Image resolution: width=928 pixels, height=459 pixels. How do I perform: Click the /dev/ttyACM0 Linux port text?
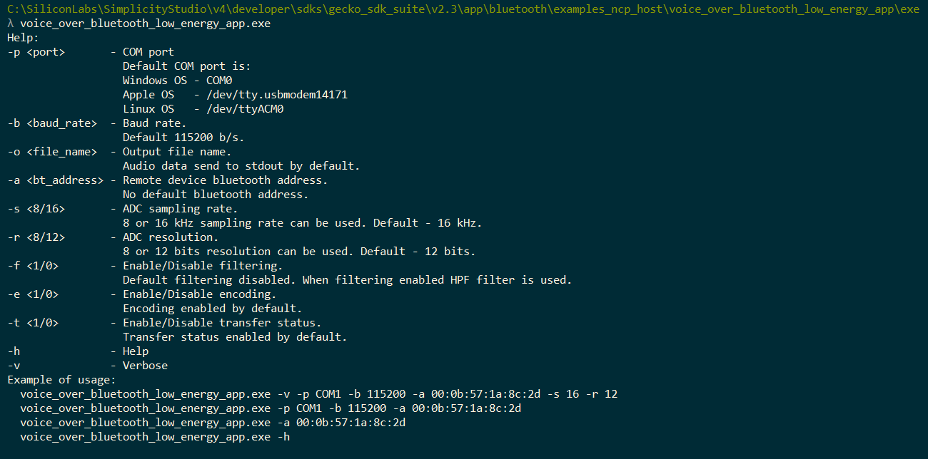[245, 109]
